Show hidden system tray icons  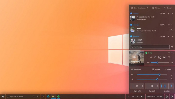point(128,97)
